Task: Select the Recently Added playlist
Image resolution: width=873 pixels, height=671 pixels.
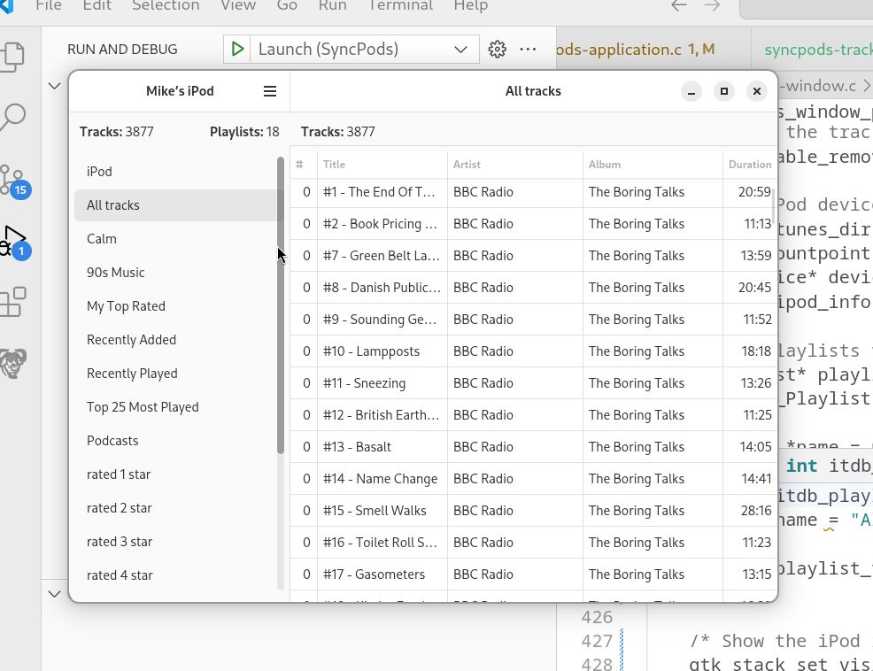Action: (x=175, y=340)
